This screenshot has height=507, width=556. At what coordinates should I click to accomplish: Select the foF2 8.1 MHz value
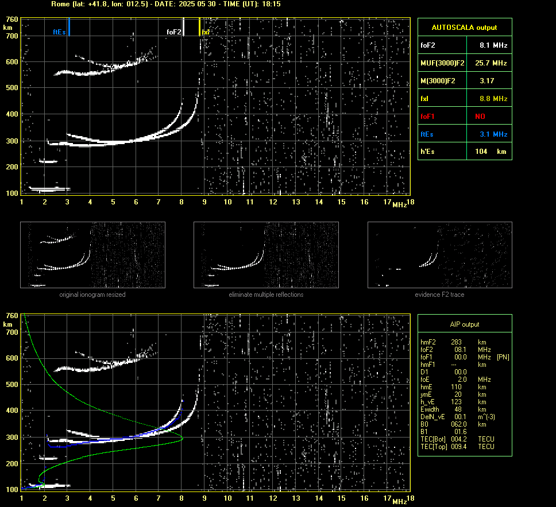click(x=493, y=45)
